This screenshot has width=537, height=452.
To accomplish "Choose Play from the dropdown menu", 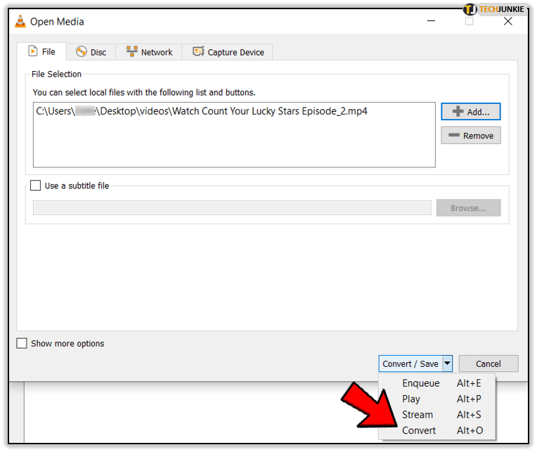I will click(411, 399).
